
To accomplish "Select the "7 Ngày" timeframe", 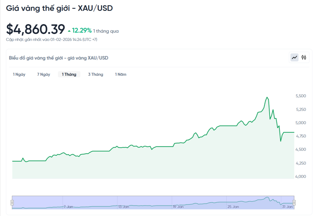I will click(43, 74).
